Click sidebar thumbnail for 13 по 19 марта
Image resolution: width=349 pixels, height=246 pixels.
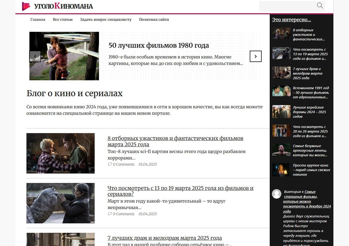coord(281,53)
